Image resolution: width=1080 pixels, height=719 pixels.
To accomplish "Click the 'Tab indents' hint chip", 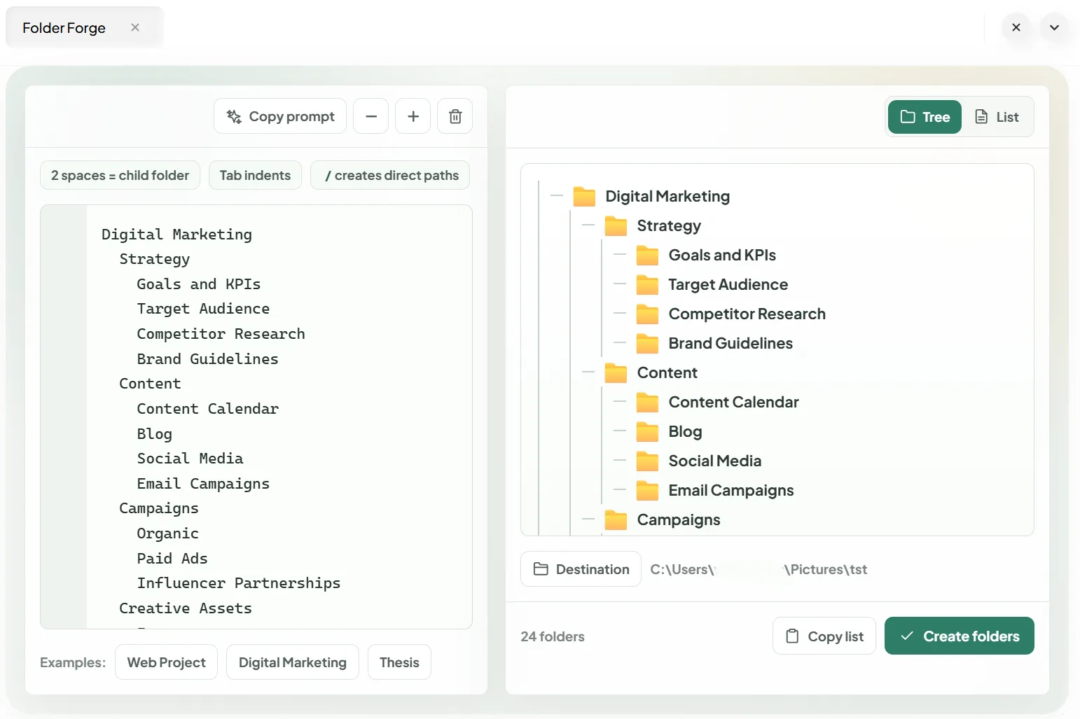I will click(255, 175).
